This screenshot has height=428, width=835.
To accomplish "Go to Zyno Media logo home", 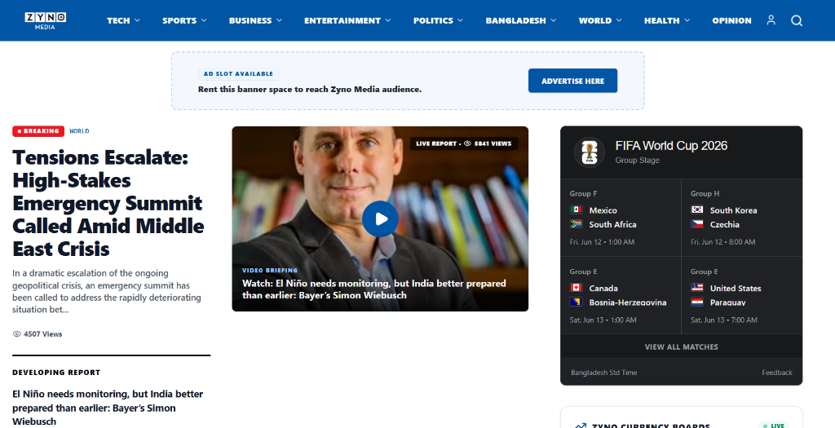I will 46,20.
